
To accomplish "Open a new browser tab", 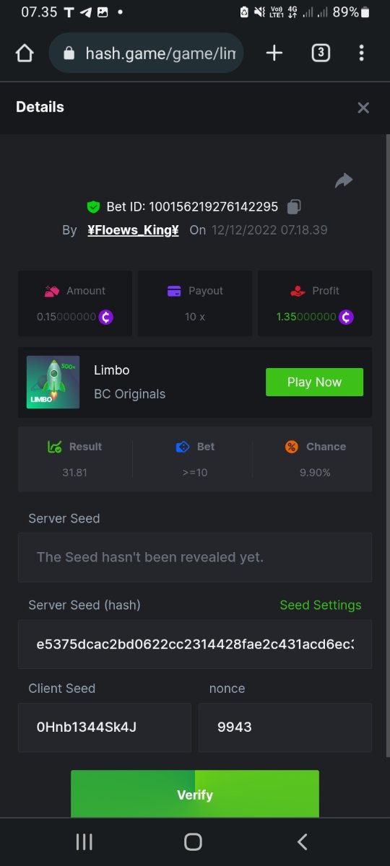I will click(x=274, y=53).
